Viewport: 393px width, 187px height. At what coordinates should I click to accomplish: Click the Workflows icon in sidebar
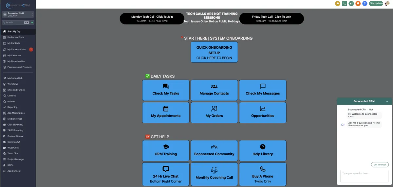click(x=5, y=84)
